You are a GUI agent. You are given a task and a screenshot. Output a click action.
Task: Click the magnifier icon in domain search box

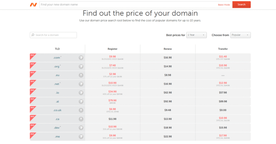[33, 35]
